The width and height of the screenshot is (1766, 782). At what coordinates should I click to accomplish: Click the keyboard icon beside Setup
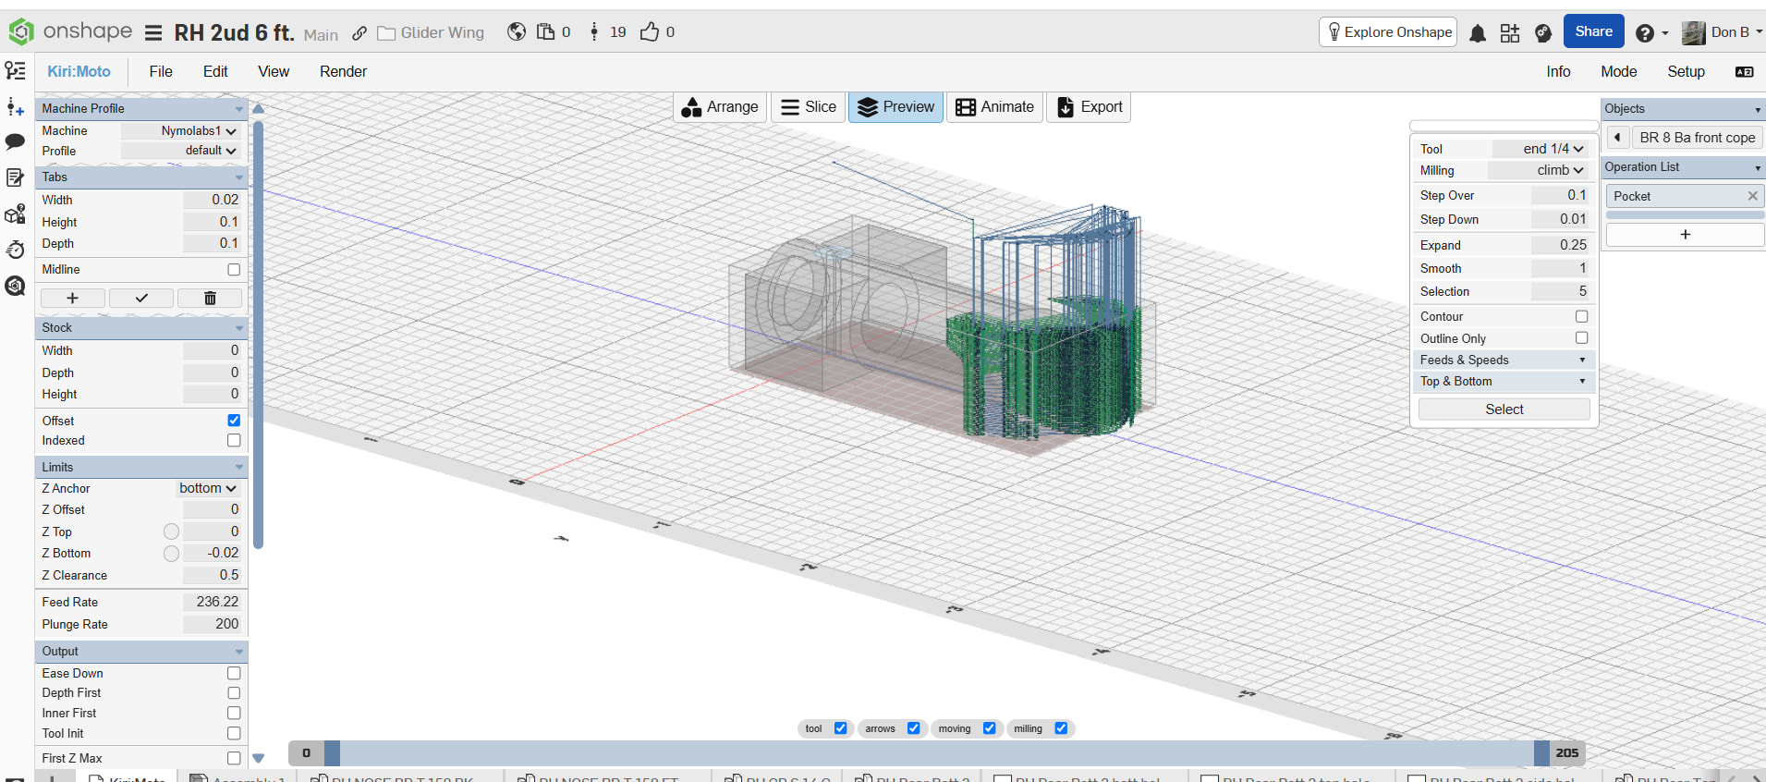1744,72
